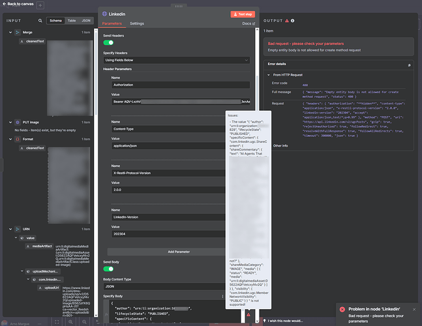The width and height of the screenshot is (422, 326).
Task: Click the PUT image node globe icon
Action: (x=18, y=122)
